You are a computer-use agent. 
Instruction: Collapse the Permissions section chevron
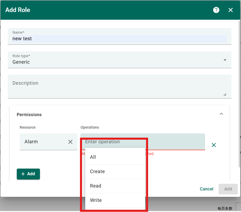click(221, 114)
